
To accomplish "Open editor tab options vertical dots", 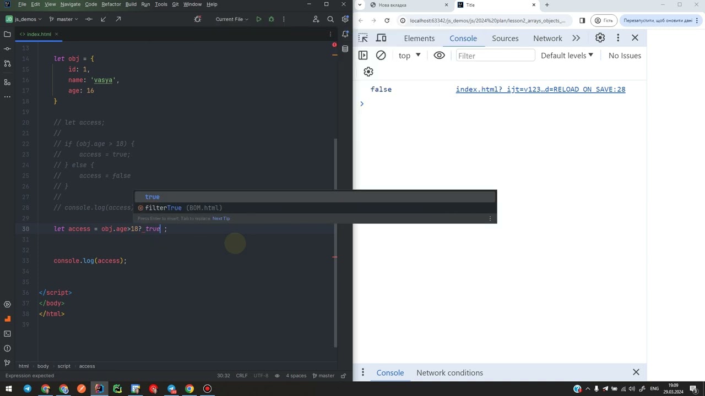I will coord(330,34).
